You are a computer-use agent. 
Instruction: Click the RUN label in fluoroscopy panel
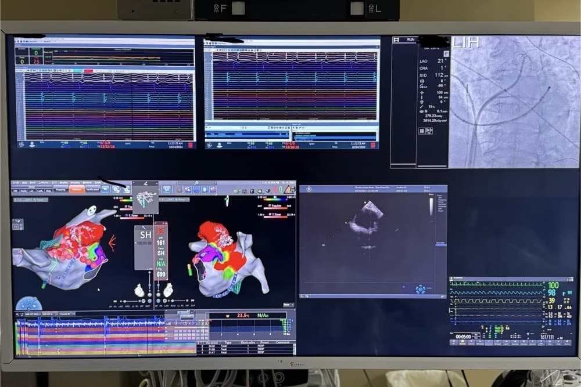pos(411,39)
